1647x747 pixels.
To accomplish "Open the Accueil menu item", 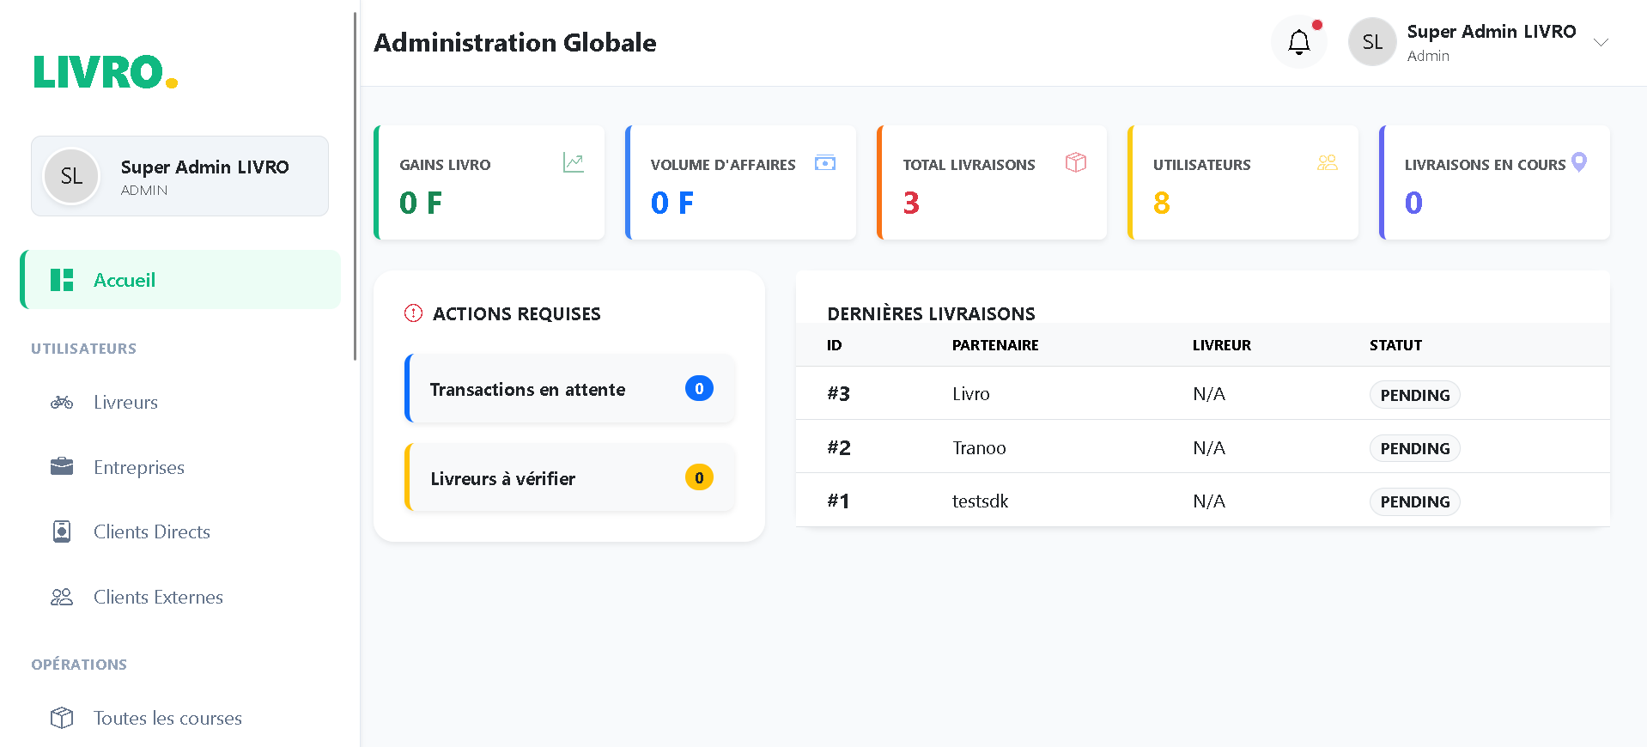I will pos(180,280).
